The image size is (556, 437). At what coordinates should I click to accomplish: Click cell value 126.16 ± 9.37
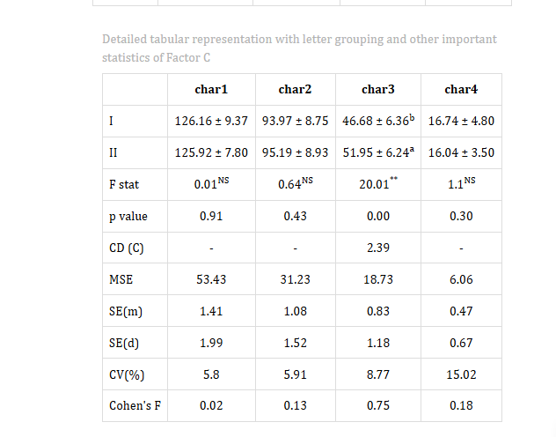pyautogui.click(x=211, y=121)
